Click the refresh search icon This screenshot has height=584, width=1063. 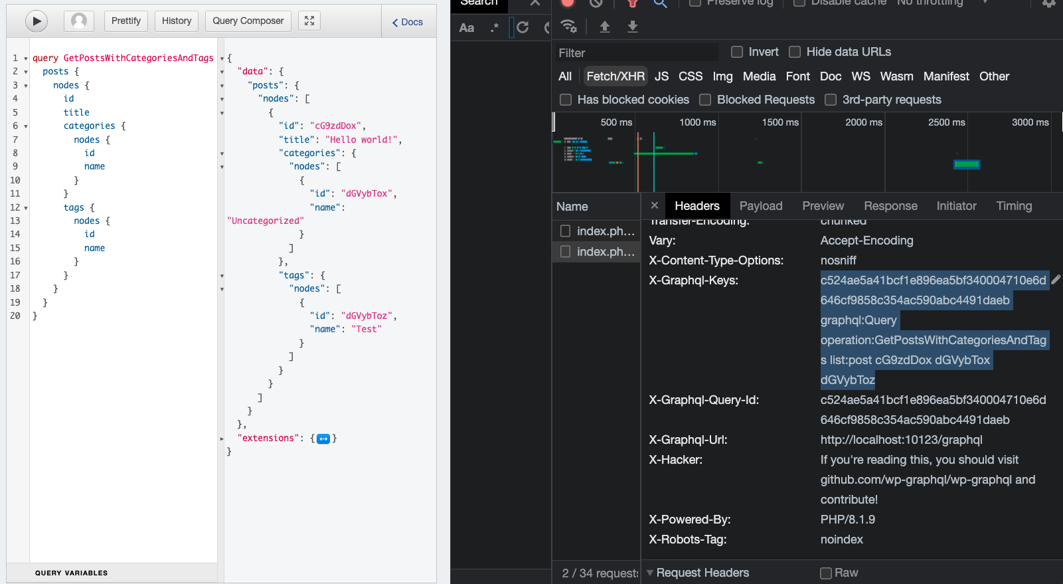coord(523,27)
